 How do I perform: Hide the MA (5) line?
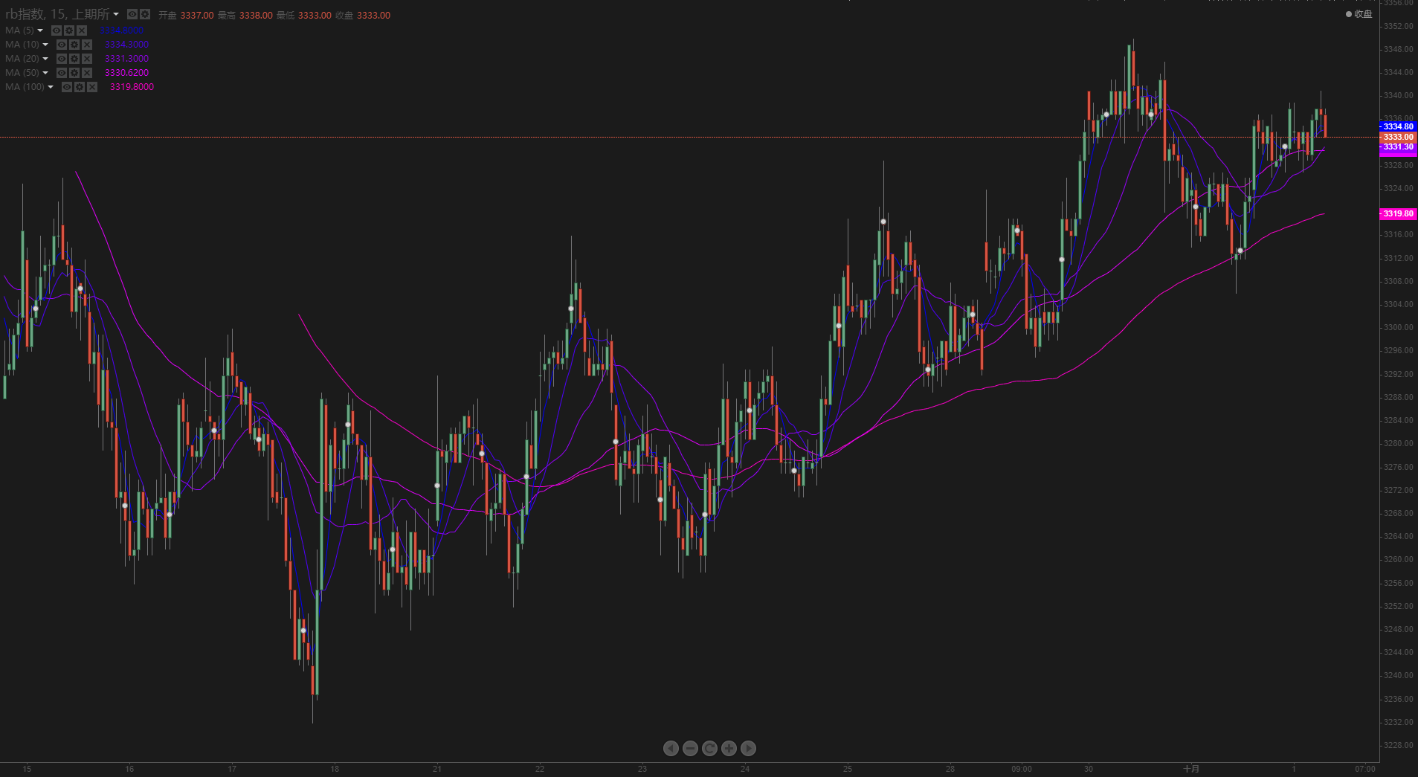tap(57, 30)
